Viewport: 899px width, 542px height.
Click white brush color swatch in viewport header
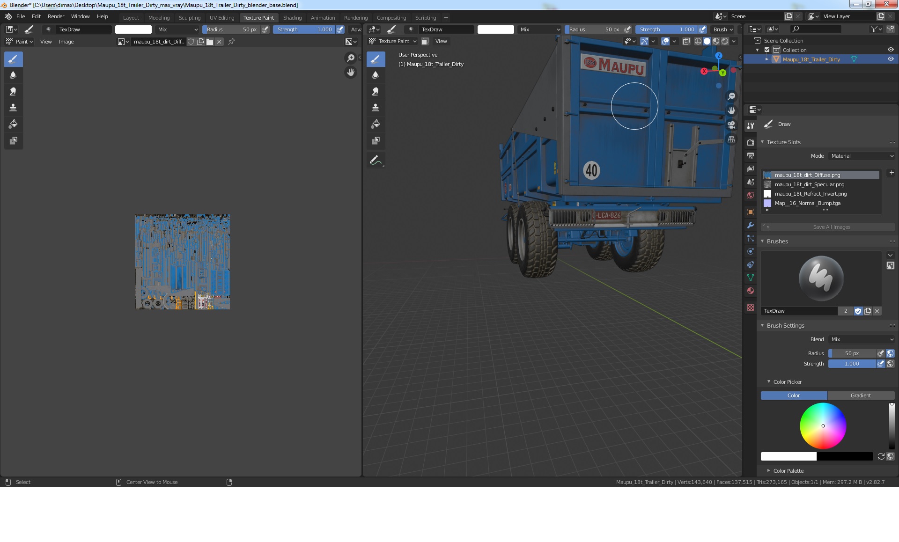click(495, 29)
